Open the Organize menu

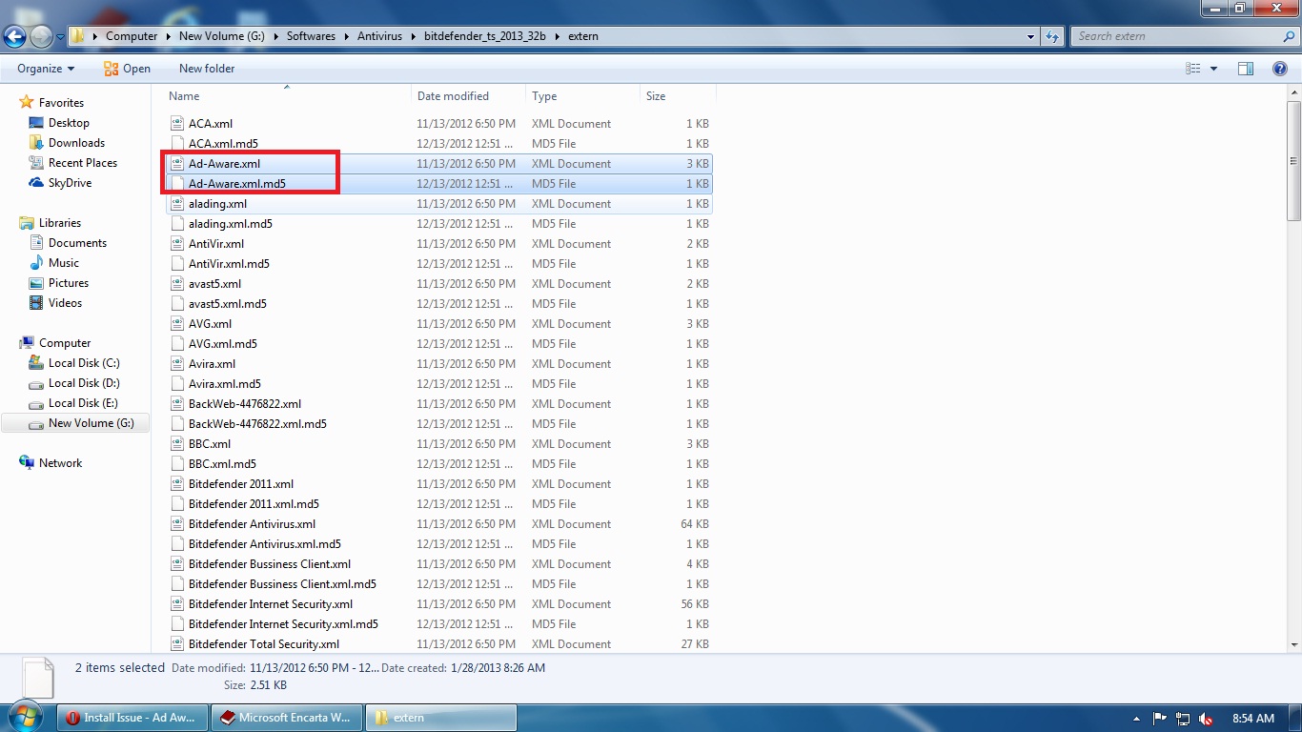(46, 69)
